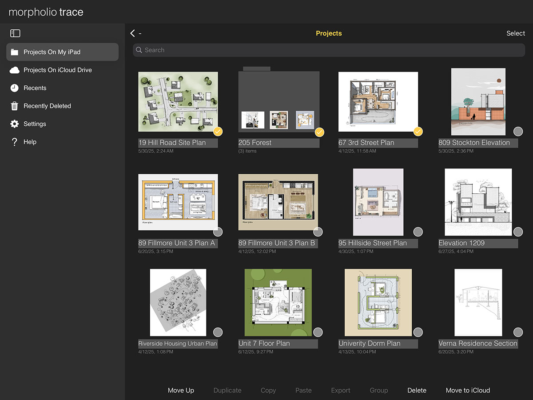Screen dimensions: 533x400
Task: Open the Verna Residence Section thumbnail
Action: 478,302
